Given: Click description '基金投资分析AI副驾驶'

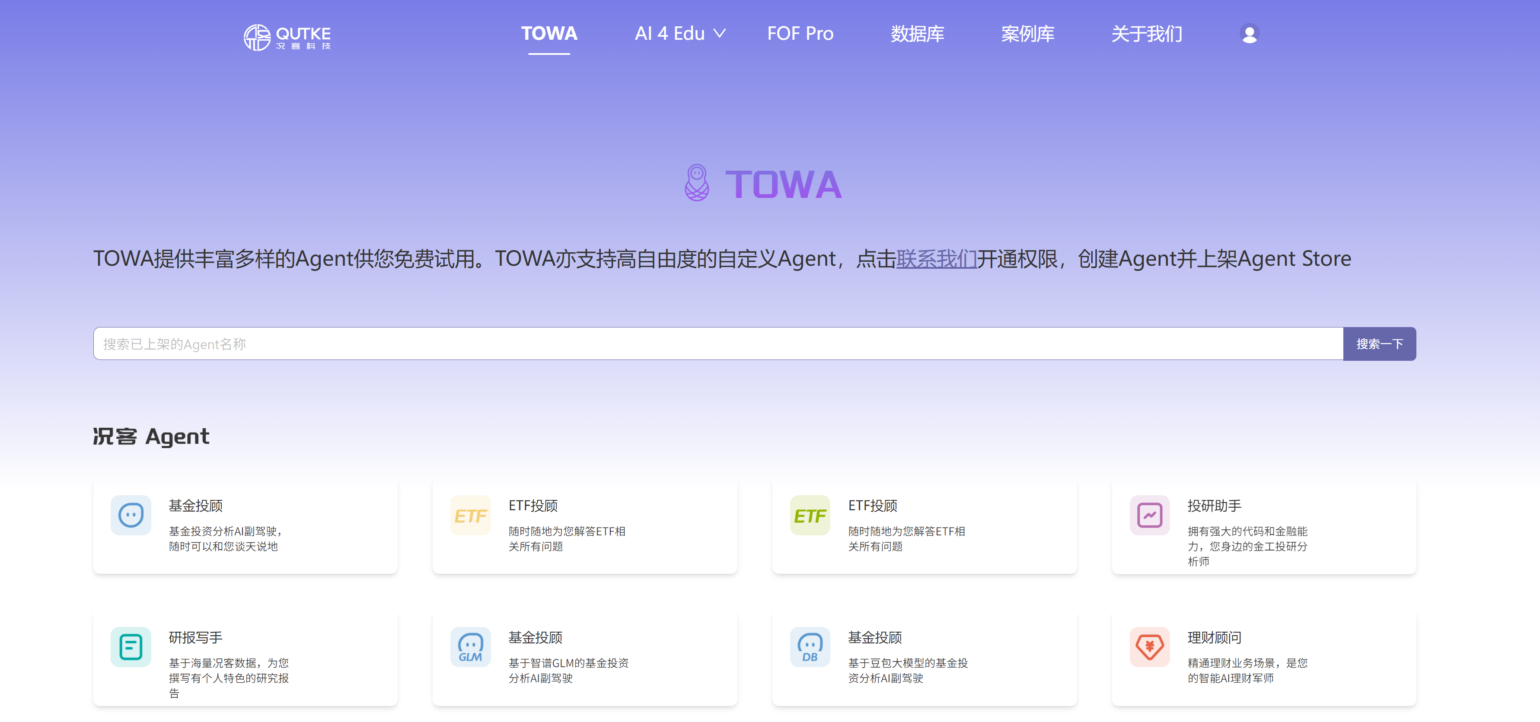Looking at the screenshot, I should click(225, 538).
